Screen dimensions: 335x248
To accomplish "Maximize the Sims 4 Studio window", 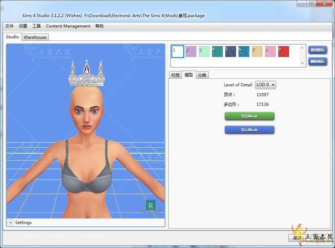I will pyautogui.click(x=311, y=3).
